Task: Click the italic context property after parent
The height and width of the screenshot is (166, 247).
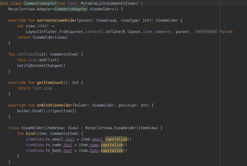Action: [x=93, y=31]
